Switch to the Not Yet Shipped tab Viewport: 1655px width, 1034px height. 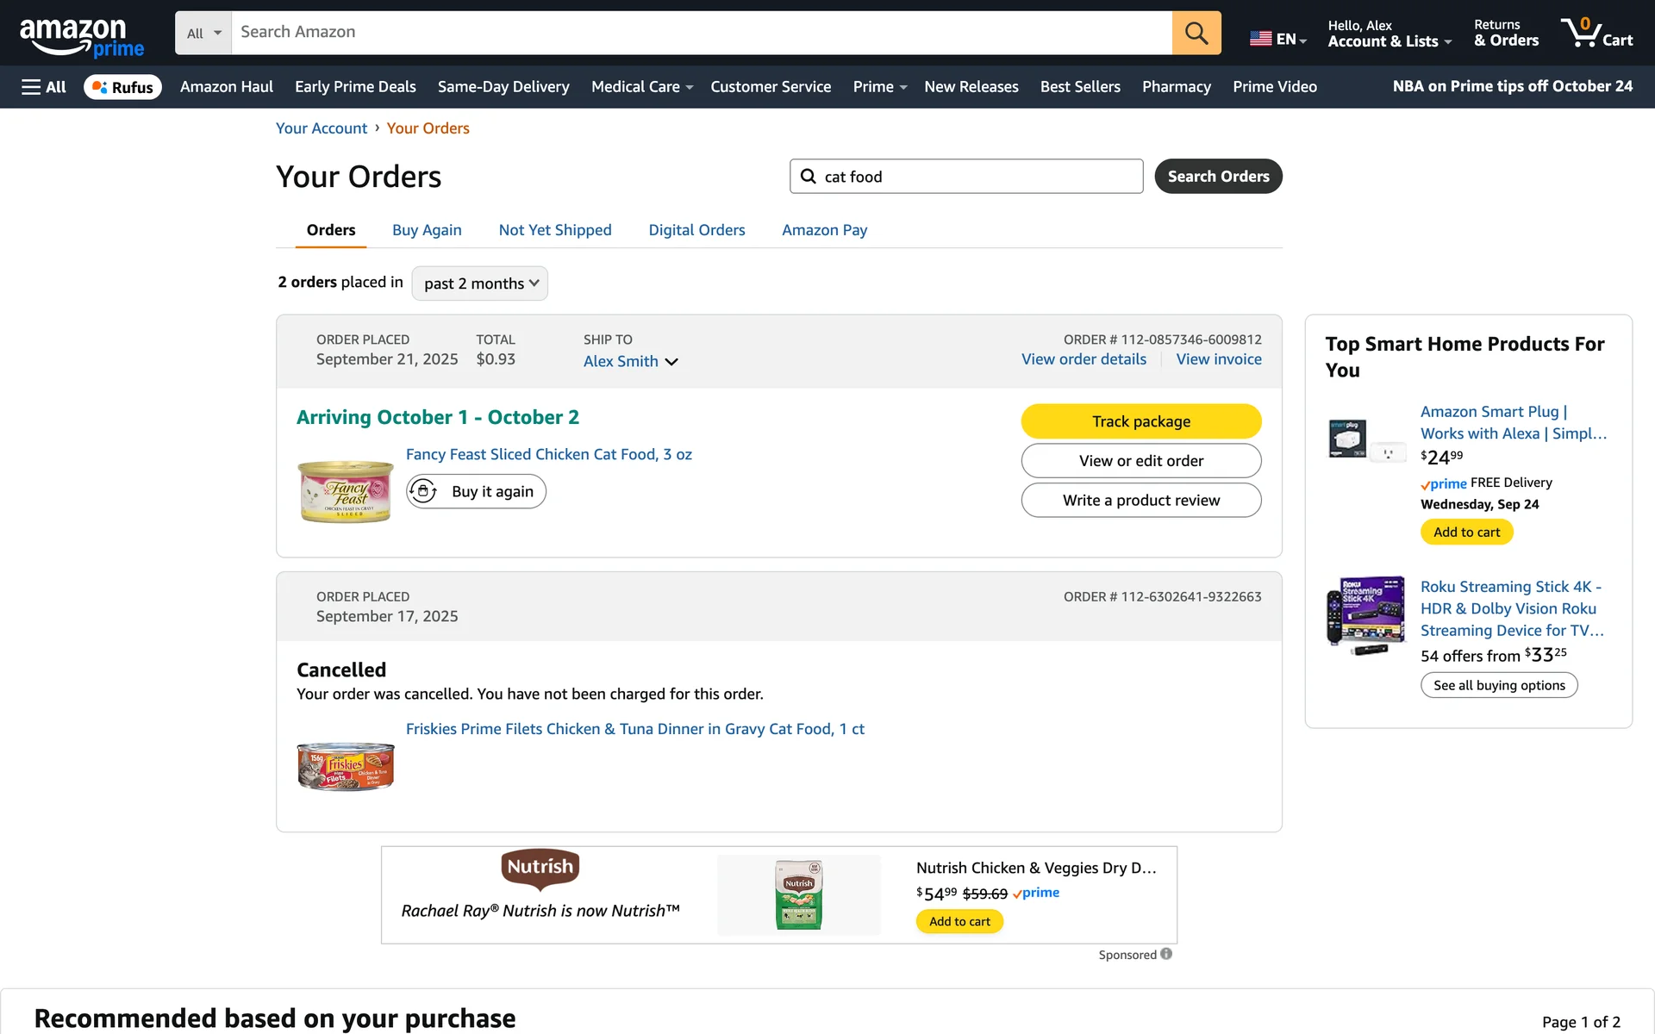[x=555, y=230]
